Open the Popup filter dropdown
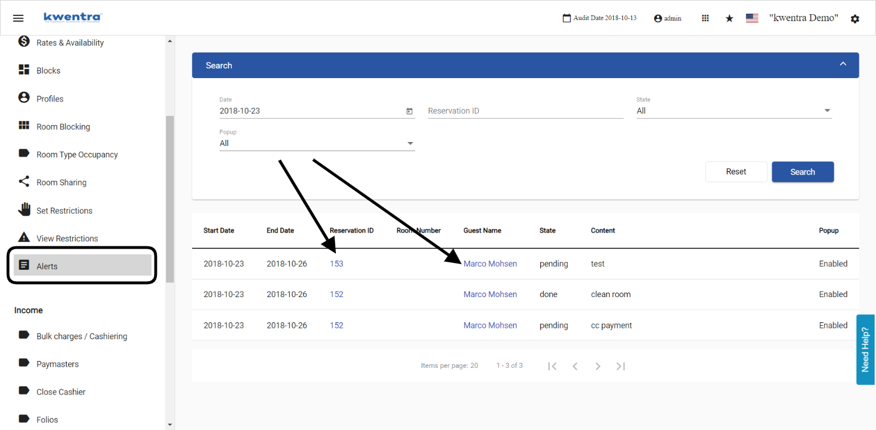The height and width of the screenshot is (430, 876). click(317, 143)
